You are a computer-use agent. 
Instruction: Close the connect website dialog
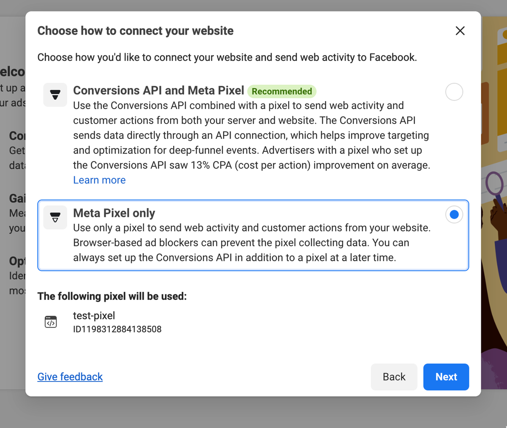coord(460,31)
